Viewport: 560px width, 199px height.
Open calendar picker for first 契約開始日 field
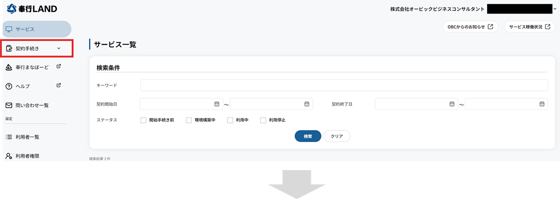point(217,104)
